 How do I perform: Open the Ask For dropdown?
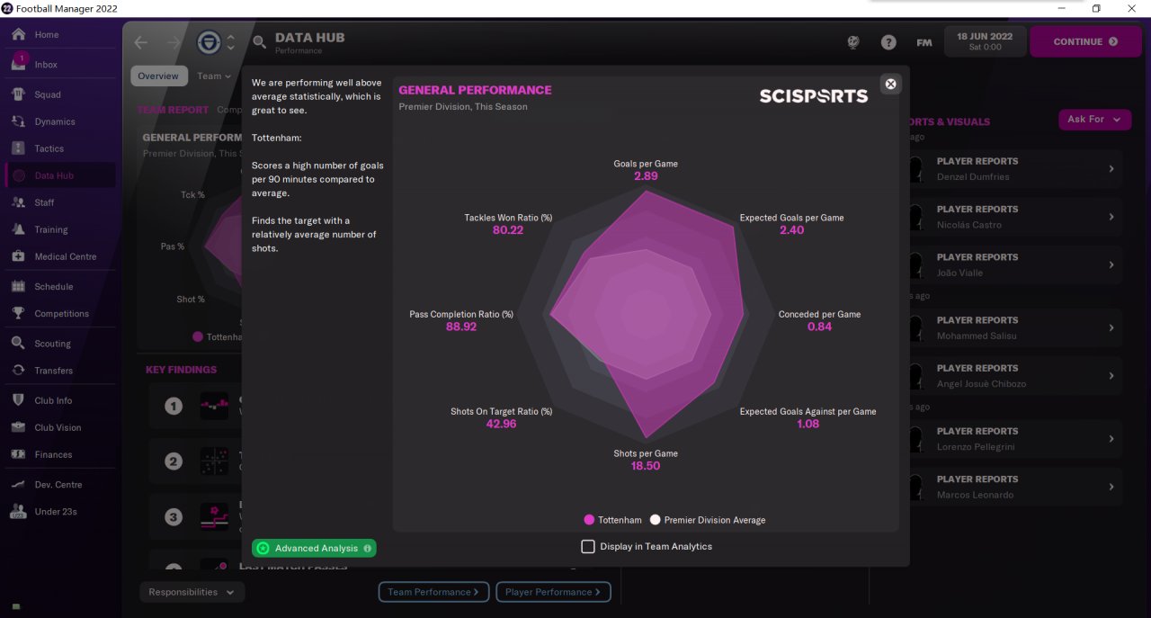click(x=1094, y=119)
